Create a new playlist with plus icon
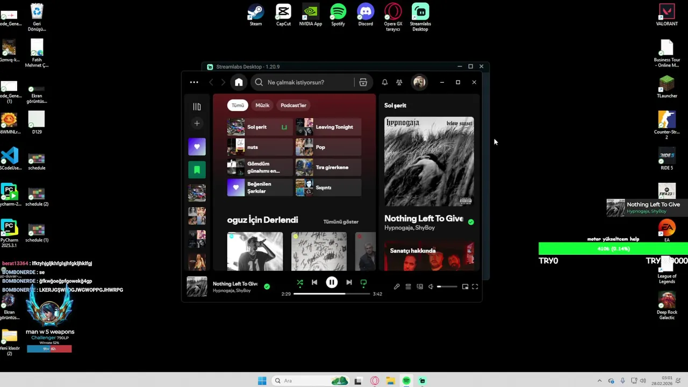 [197, 124]
